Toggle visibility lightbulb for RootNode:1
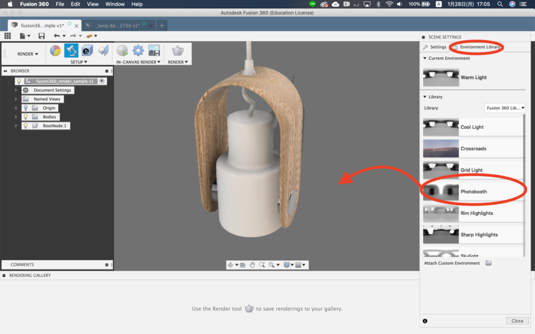Viewport: 535px width, 334px height. coord(25,126)
